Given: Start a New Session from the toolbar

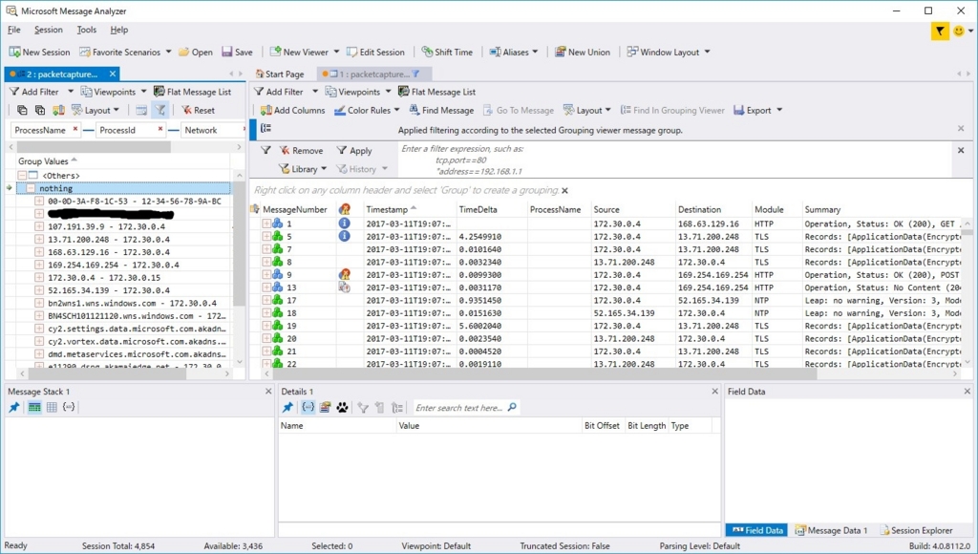Looking at the screenshot, I should point(39,52).
